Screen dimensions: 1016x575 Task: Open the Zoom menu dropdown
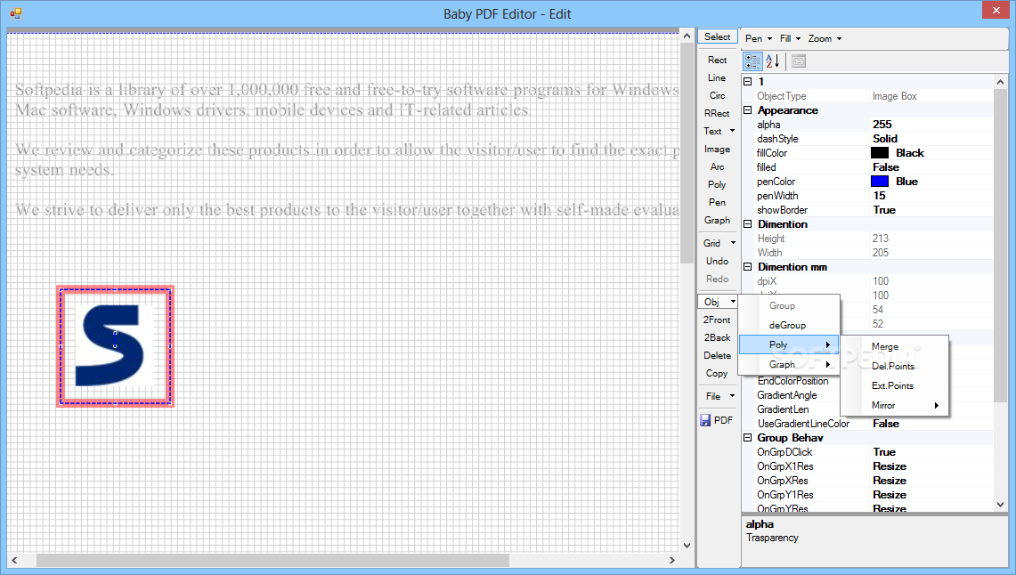(x=825, y=38)
